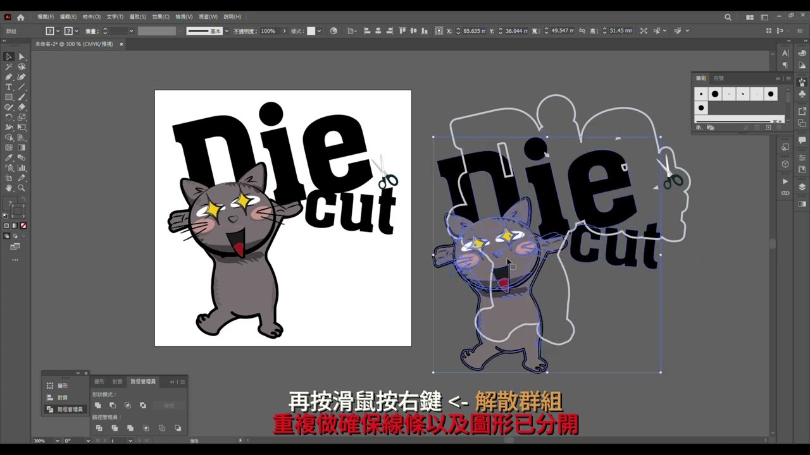Click the style swatch next to 樣式
This screenshot has height=455, width=810.
(x=311, y=31)
